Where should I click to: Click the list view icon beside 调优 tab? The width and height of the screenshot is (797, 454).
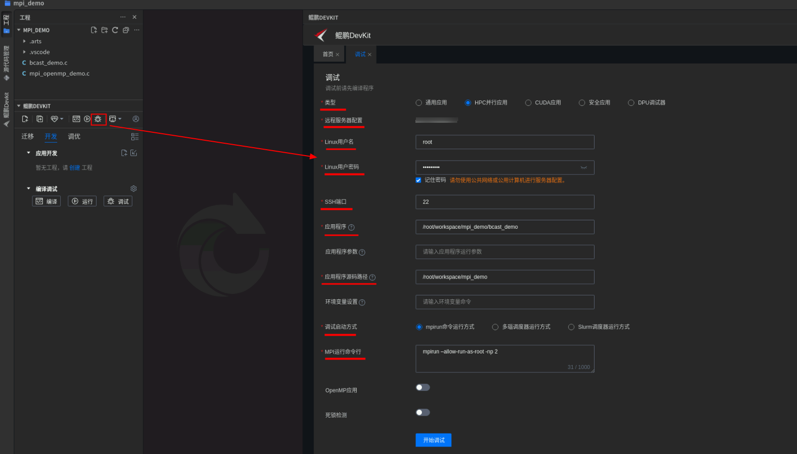click(x=135, y=136)
